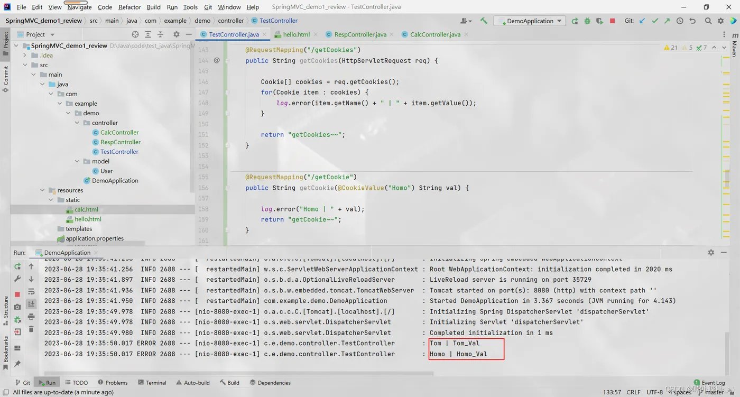Toggle tool window bars at bottom-left corner
This screenshot has height=397, width=740.
tap(6, 392)
